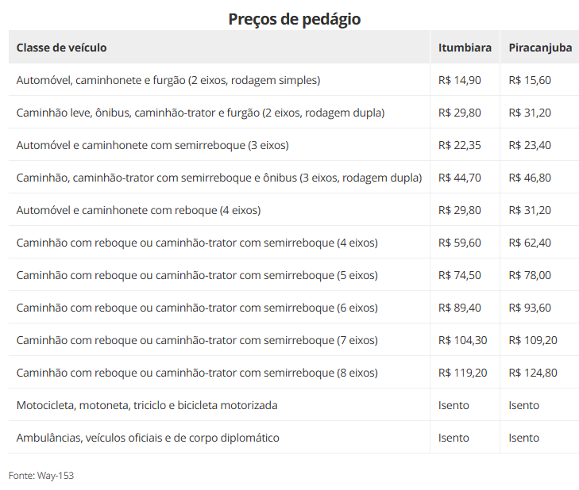Viewport: 579px width, 490px height.
Task: Click the 'Preços de pedágio' table title
Action: pos(294,18)
